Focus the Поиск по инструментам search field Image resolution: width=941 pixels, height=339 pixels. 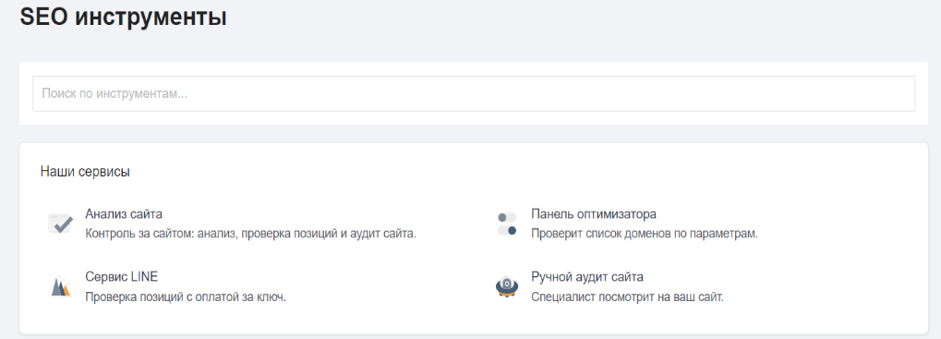pyautogui.click(x=474, y=93)
